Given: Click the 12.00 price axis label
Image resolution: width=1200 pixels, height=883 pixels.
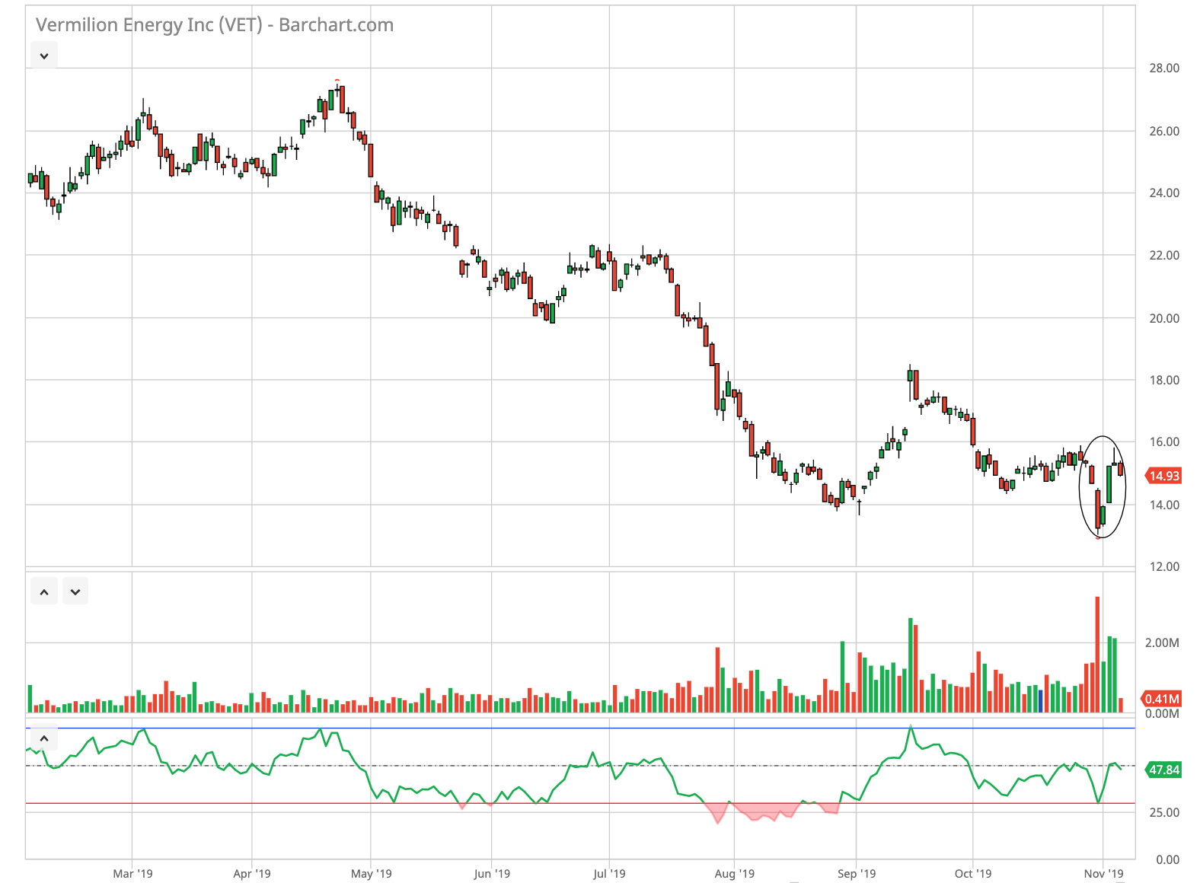Looking at the screenshot, I should click(1164, 567).
